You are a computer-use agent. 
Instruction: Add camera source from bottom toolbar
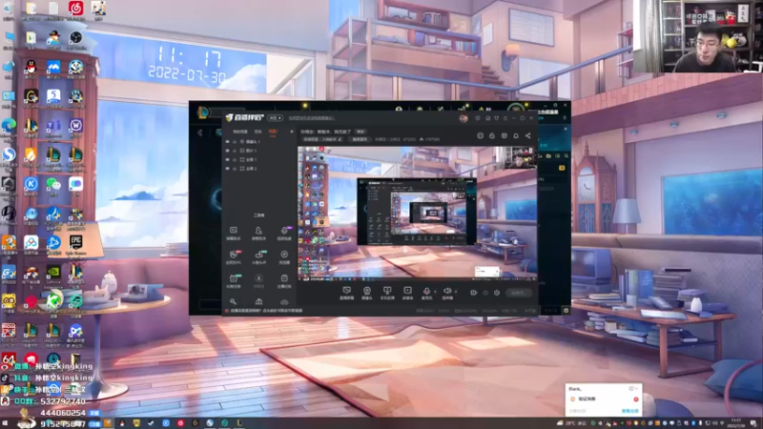[x=367, y=293]
